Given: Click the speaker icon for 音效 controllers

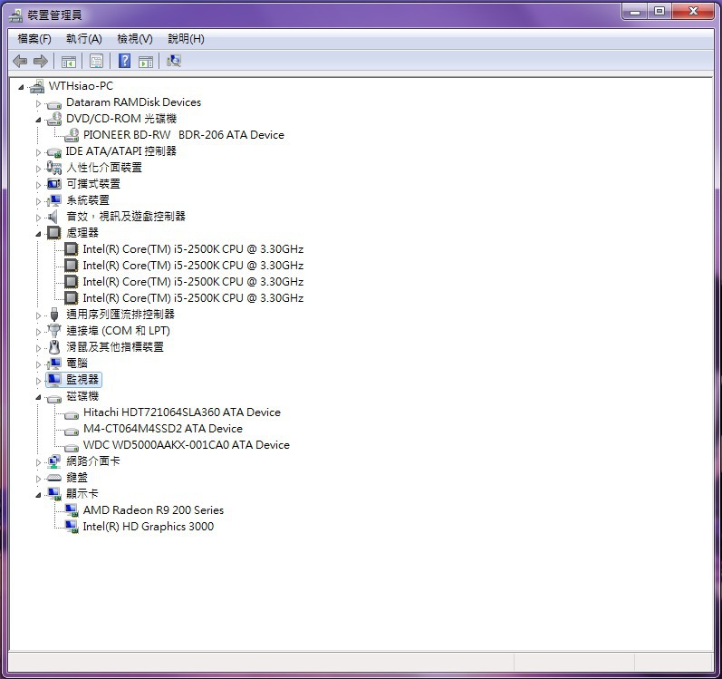Looking at the screenshot, I should click(53, 217).
